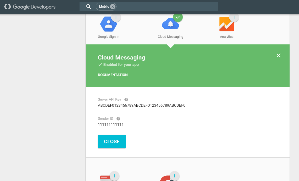Click the CLOSE button
The image size is (299, 181).
coord(112,141)
